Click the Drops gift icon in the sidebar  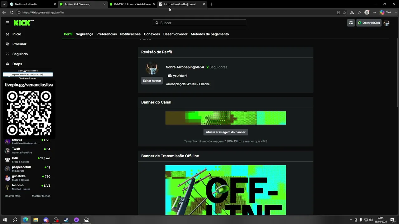[x=7, y=64]
